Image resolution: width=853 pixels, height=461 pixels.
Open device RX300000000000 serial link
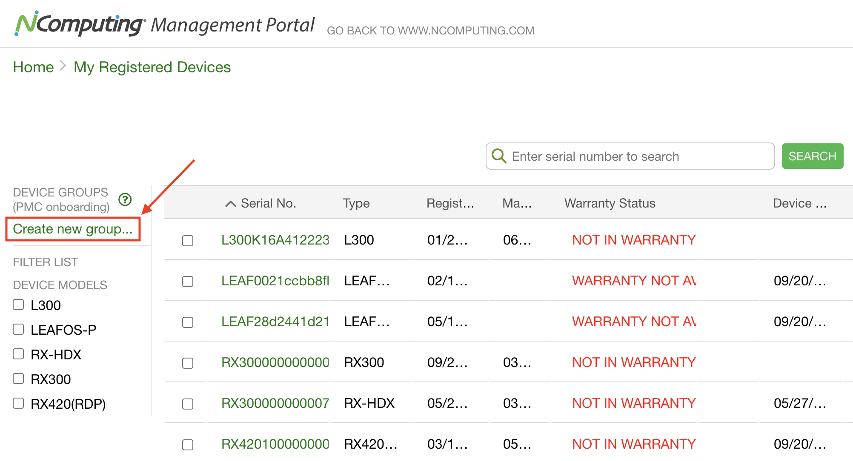[275, 362]
